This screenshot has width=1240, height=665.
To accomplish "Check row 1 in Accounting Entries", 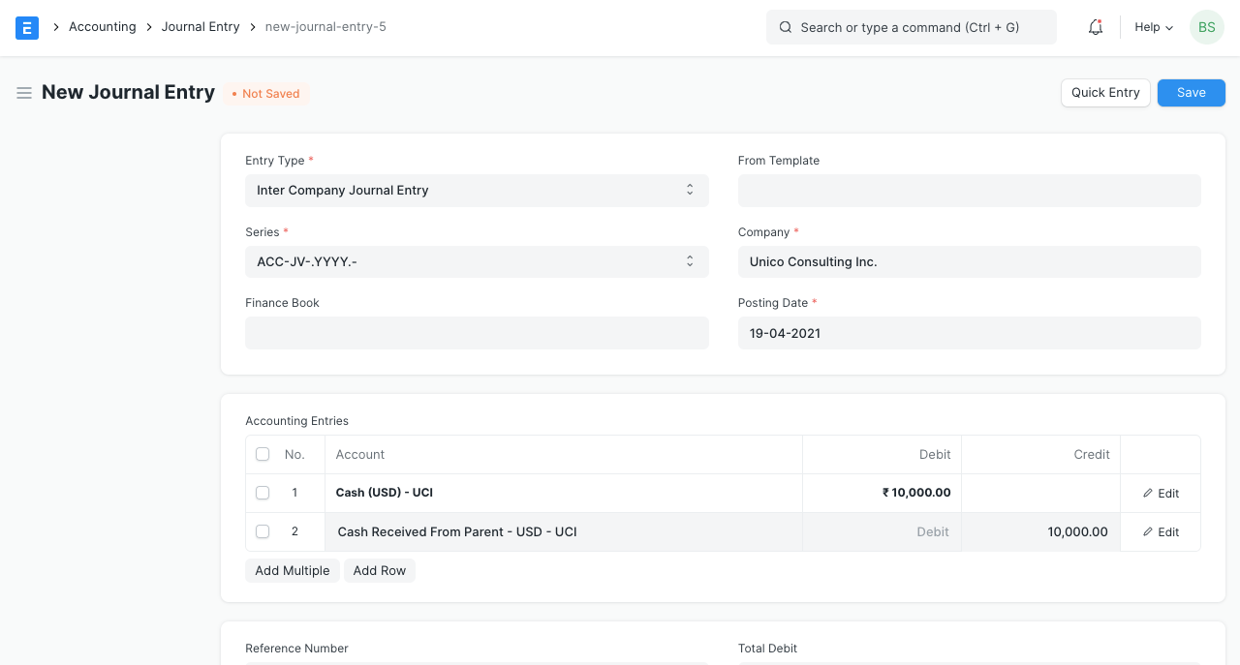I will (263, 493).
